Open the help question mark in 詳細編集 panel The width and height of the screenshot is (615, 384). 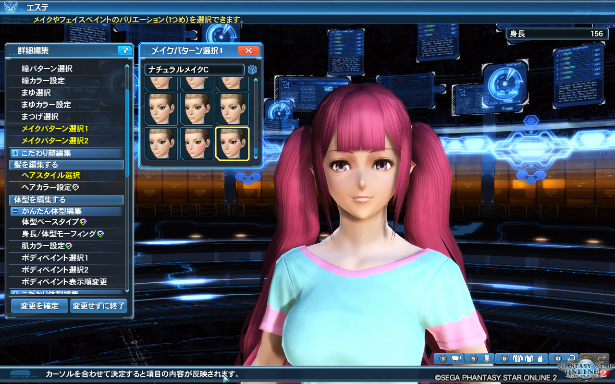(x=124, y=50)
